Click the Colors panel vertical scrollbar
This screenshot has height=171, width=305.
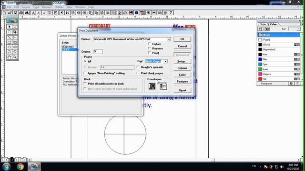(x=302, y=57)
